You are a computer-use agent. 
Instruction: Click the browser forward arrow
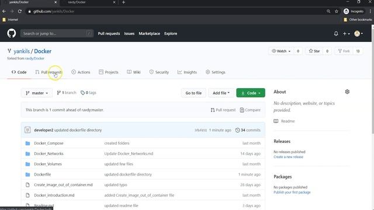12,11
